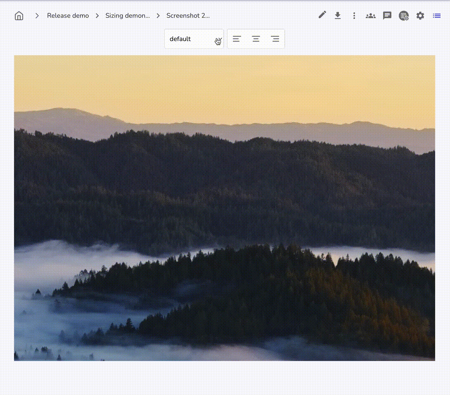Click the round admin settings avatar icon

(404, 16)
